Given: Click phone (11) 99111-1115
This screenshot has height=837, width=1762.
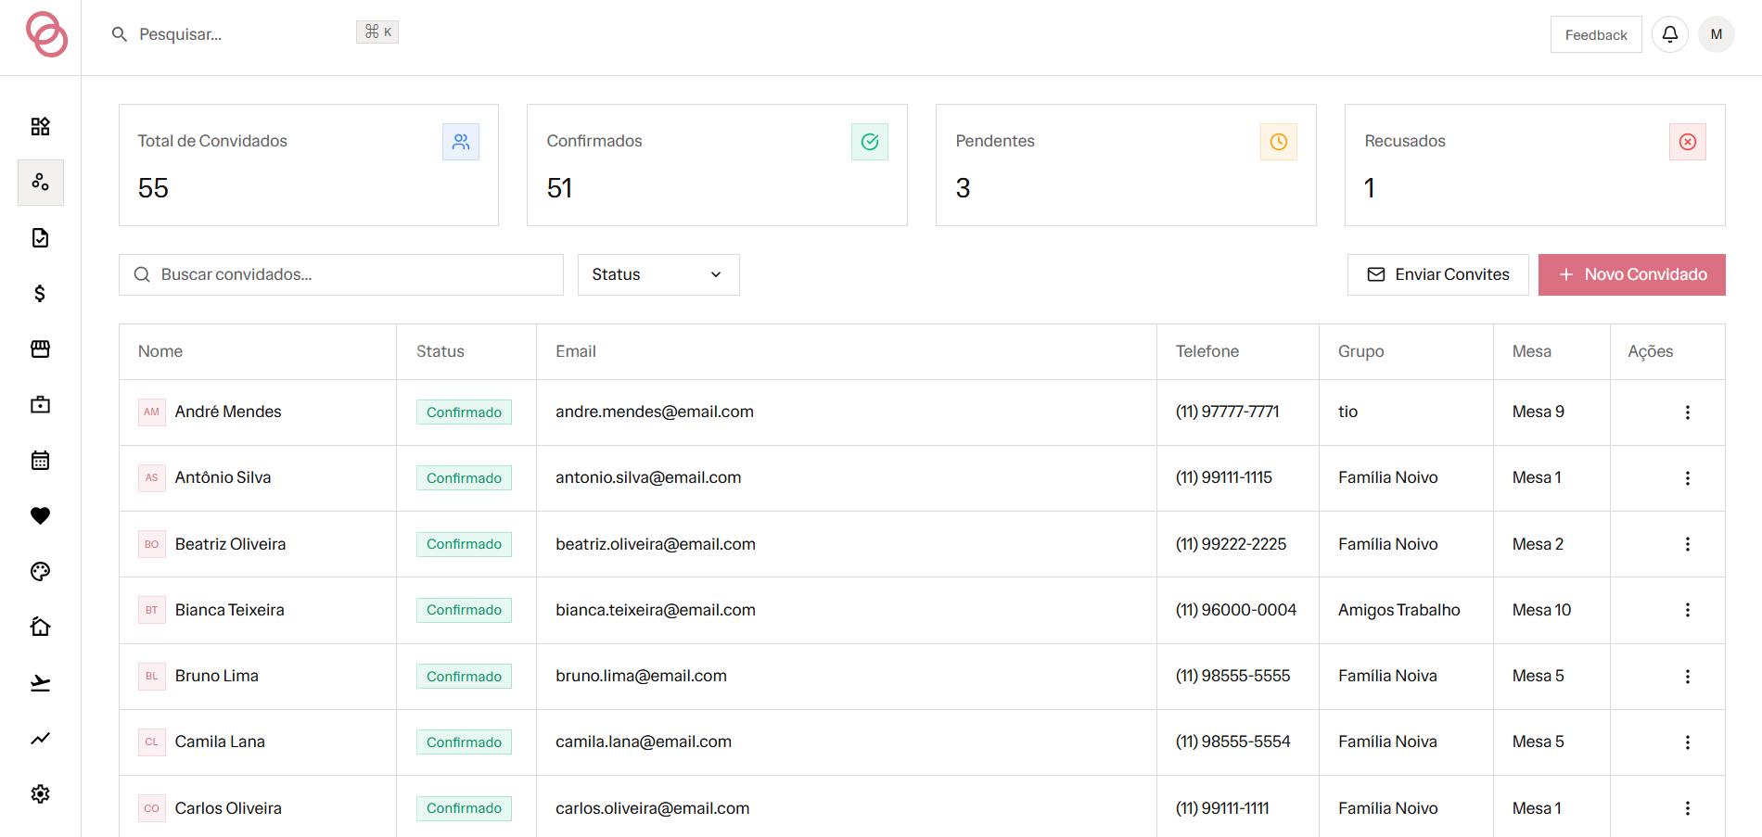Looking at the screenshot, I should tap(1224, 477).
